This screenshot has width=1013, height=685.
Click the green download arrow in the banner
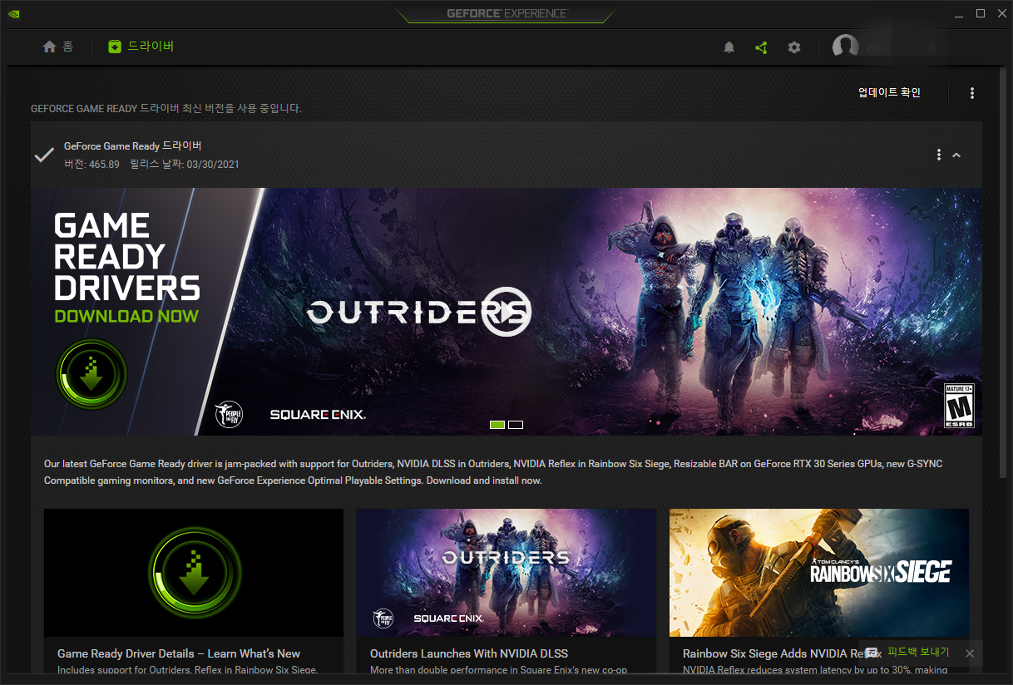click(x=91, y=374)
